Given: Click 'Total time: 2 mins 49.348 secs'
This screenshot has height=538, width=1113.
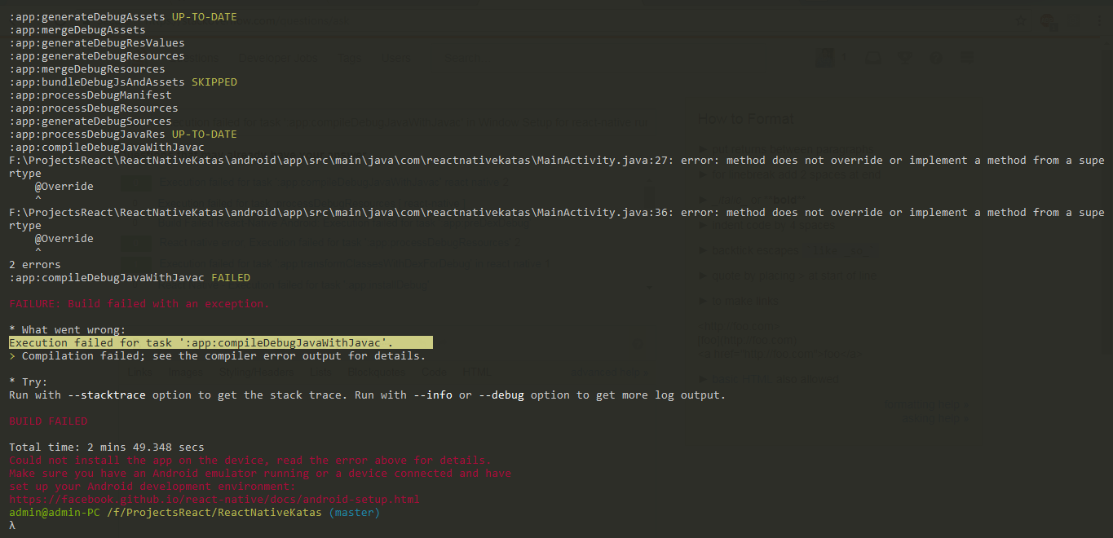Looking at the screenshot, I should (x=107, y=448).
